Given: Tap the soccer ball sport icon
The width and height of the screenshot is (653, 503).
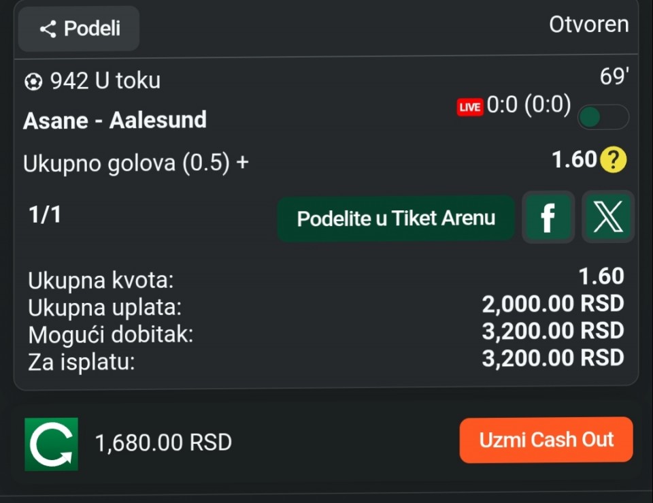Looking at the screenshot, I should [32, 82].
